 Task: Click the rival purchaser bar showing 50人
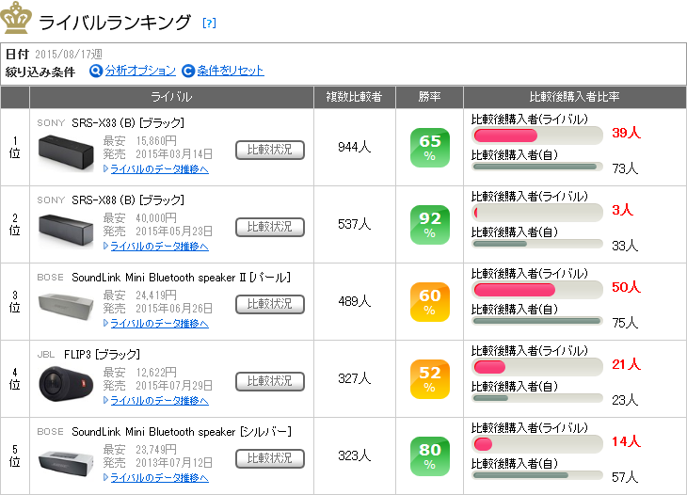coord(537,290)
